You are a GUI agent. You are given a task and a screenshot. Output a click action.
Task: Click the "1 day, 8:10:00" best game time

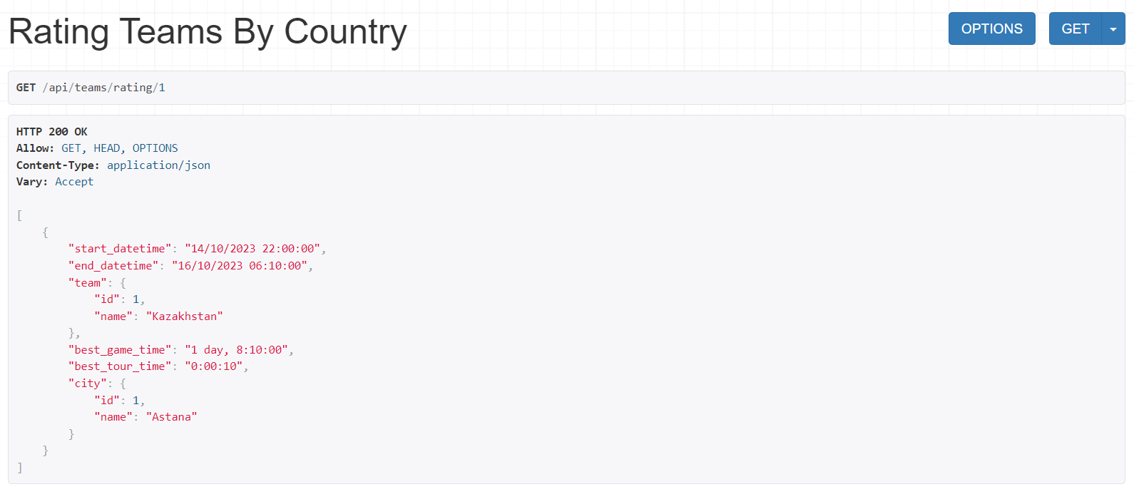pyautogui.click(x=236, y=350)
